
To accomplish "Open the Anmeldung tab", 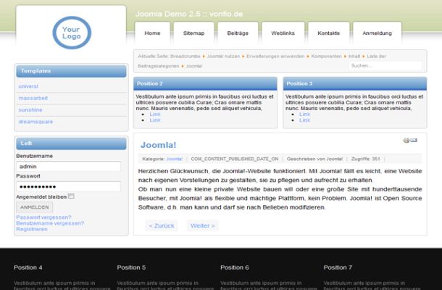I will coord(378,33).
